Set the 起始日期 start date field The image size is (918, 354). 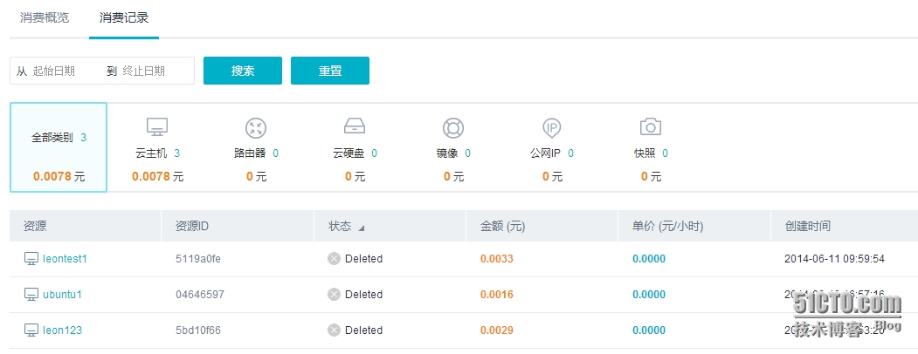click(54, 71)
